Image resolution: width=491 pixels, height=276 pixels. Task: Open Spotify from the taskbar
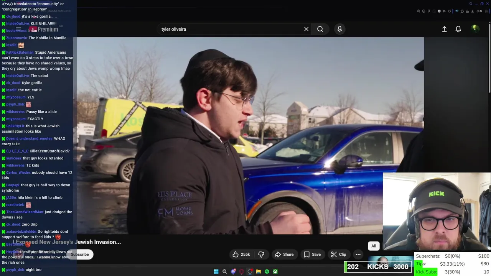pos(267,271)
